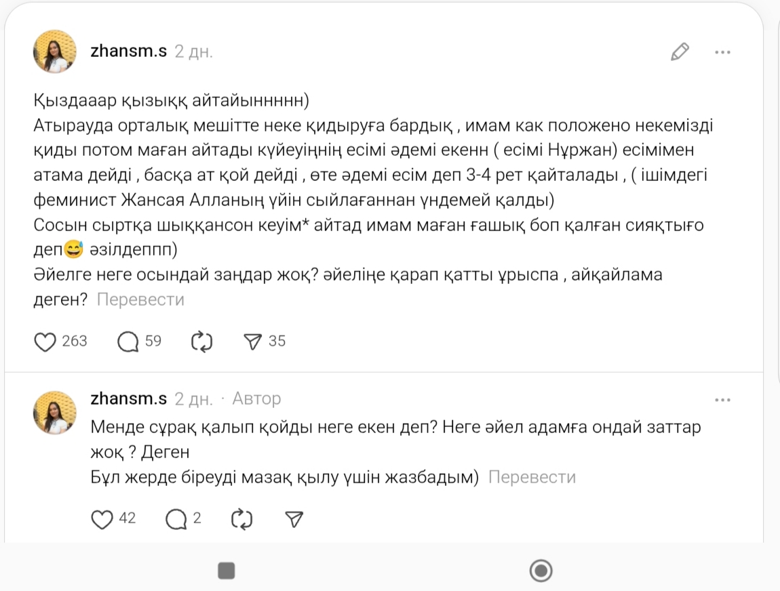Open the three-dot menu on main post

[x=722, y=52]
